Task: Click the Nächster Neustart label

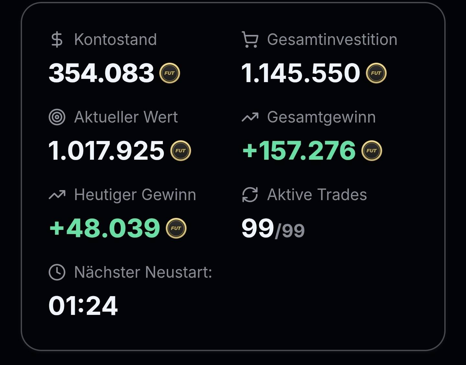Action: 143,272
